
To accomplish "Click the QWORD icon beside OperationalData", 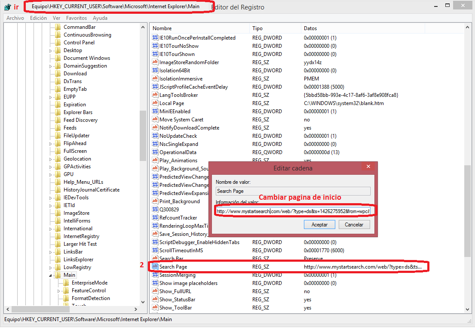I will point(155,152).
